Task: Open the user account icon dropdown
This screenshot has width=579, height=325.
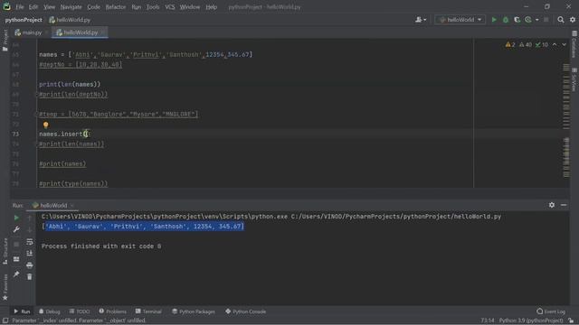Action: 420,20
